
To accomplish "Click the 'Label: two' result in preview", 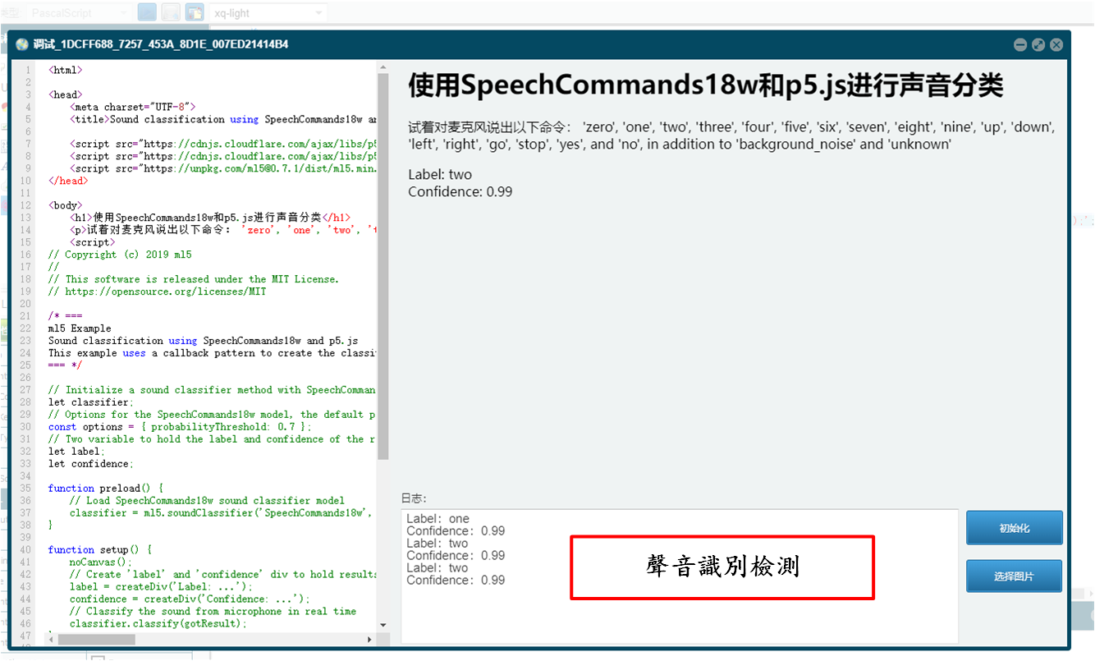I will point(440,175).
